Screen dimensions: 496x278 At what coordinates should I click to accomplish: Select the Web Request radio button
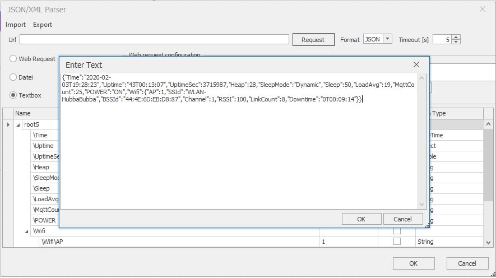tap(13, 59)
